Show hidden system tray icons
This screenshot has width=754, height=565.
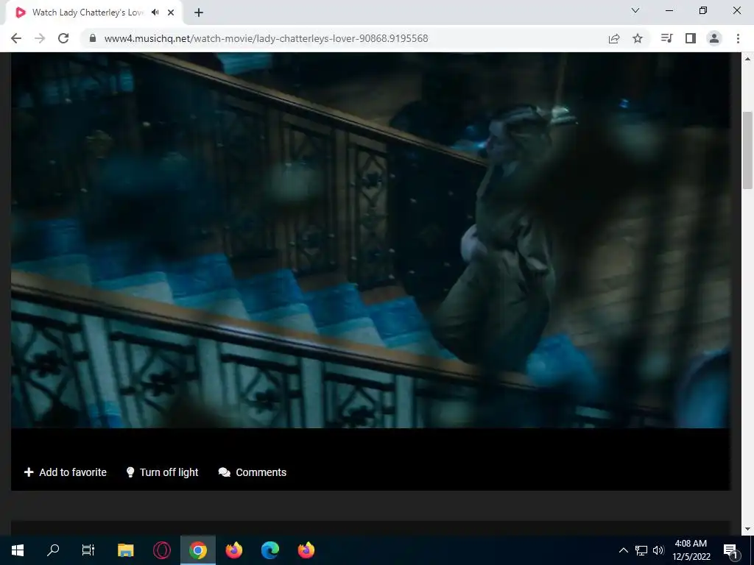(623, 550)
